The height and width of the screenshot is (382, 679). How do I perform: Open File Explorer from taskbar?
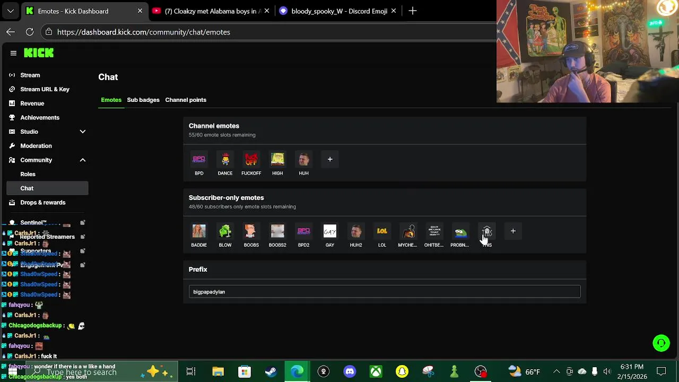pyautogui.click(x=218, y=371)
